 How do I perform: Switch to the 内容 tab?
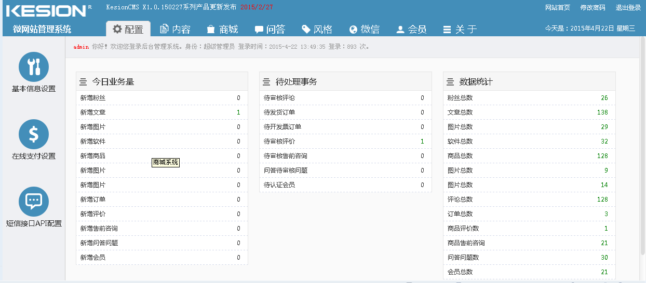[175, 30]
